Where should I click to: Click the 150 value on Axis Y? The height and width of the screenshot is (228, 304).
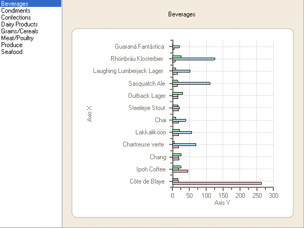click(223, 195)
